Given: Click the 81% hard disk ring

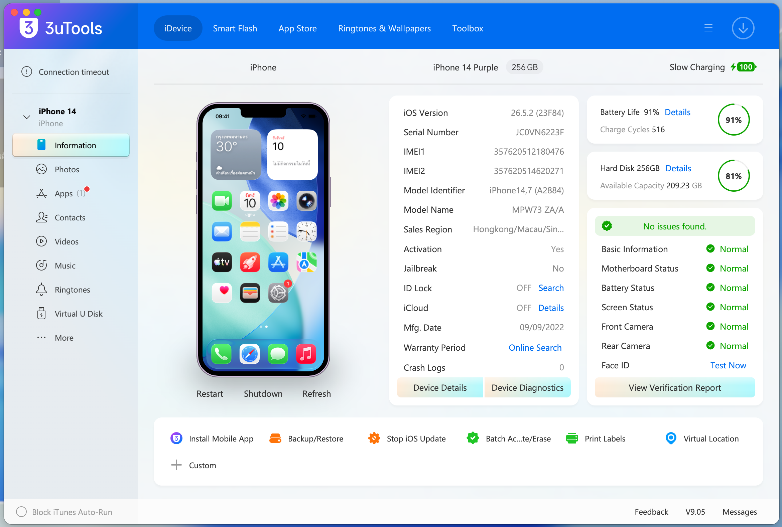Looking at the screenshot, I should pyautogui.click(x=734, y=176).
